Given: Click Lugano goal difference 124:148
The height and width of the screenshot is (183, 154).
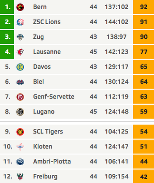Looking at the screenshot, I should [x=117, y=111].
